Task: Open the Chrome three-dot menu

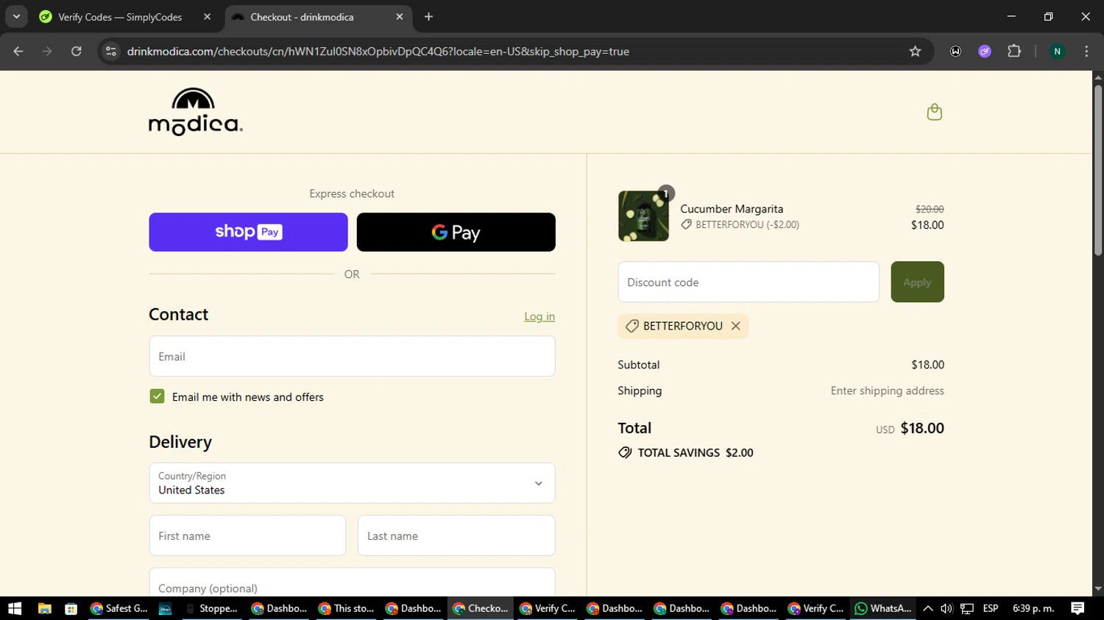Action: [1086, 51]
